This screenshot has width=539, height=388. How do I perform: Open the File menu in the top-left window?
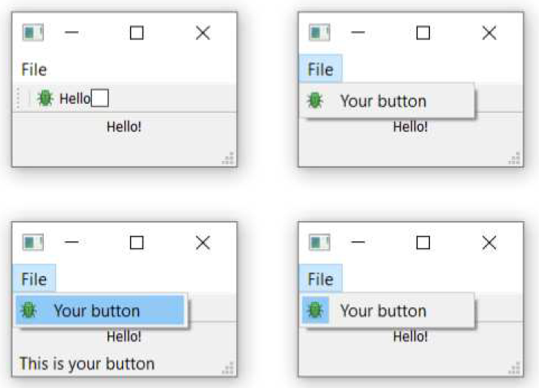(33, 70)
